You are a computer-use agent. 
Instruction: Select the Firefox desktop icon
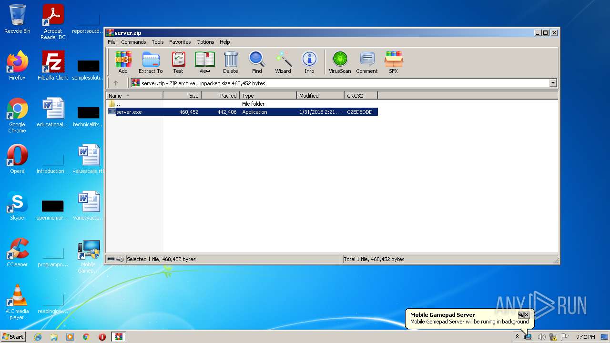(17, 65)
